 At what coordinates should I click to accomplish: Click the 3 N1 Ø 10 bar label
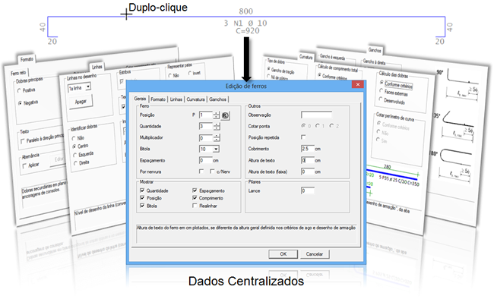[245, 24]
